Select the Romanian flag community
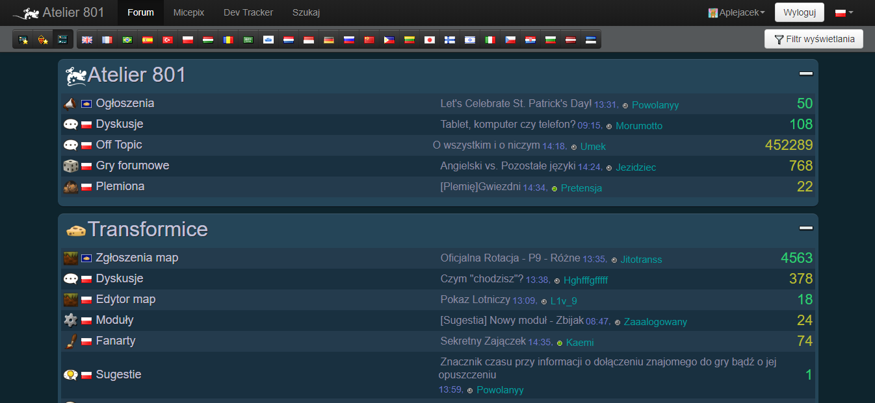This screenshot has height=403, width=875. point(228,40)
